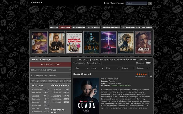This screenshot has width=183, height=114.
Task: Open the Топ мультсериалов tab
Action: click(x=131, y=27)
